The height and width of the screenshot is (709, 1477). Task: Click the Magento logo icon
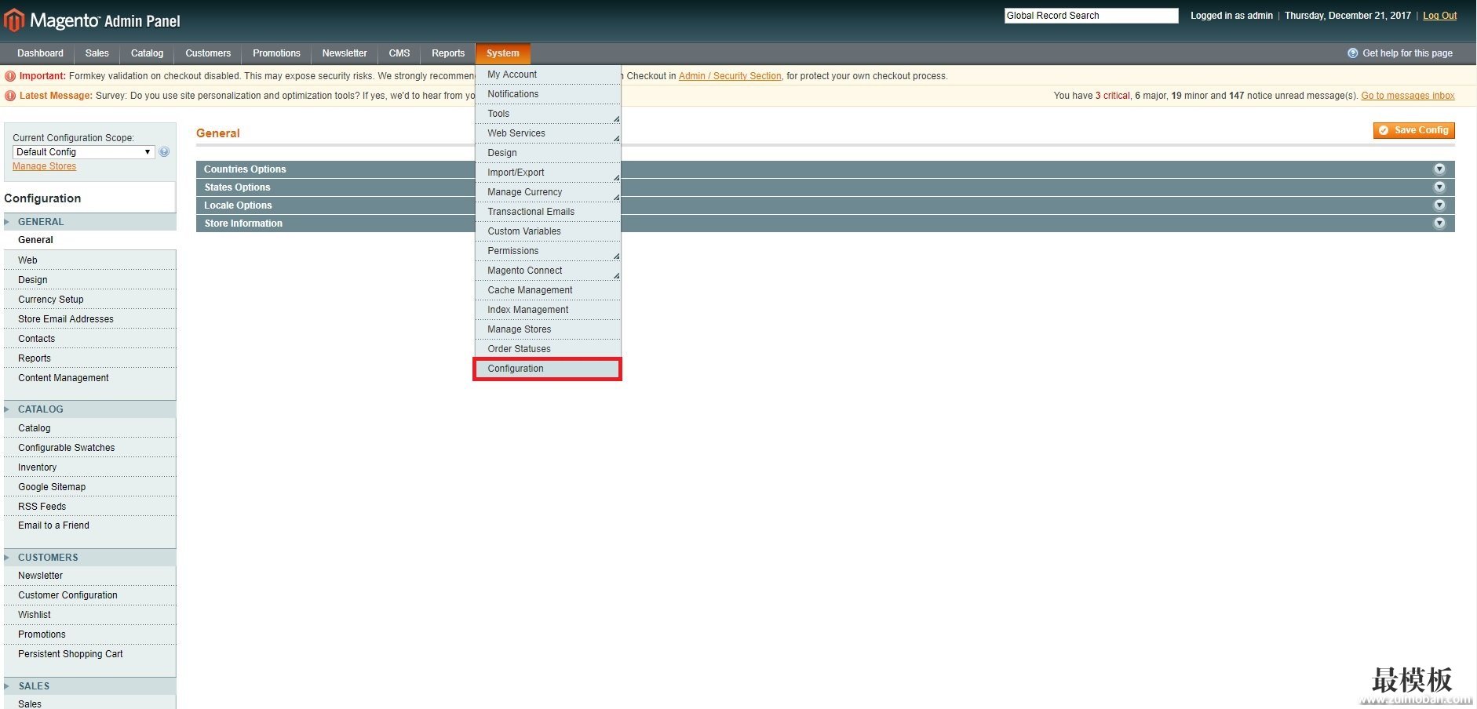point(14,20)
